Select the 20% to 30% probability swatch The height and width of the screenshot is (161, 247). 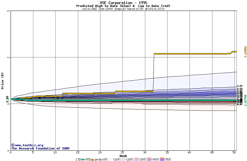[x=136, y=159]
